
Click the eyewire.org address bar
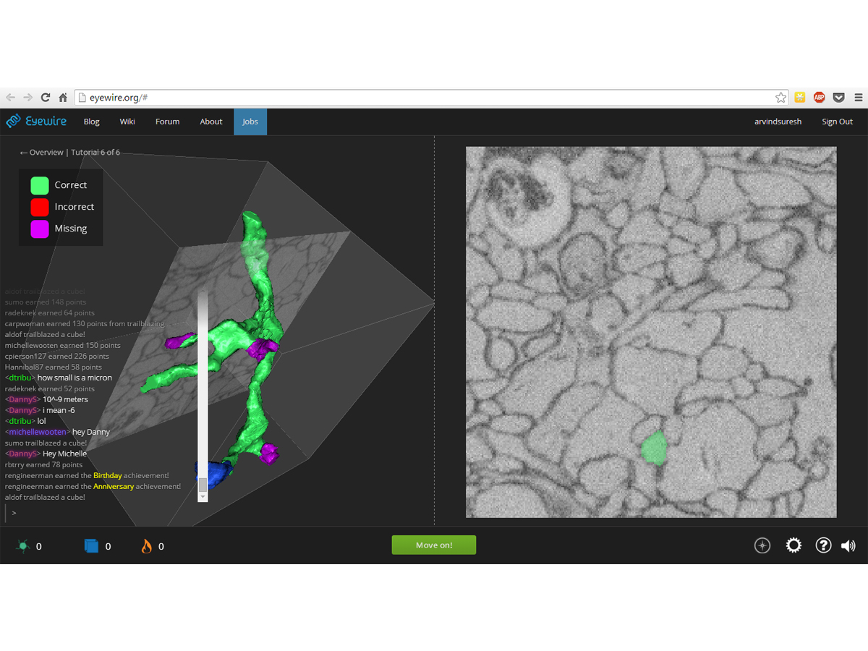point(427,98)
